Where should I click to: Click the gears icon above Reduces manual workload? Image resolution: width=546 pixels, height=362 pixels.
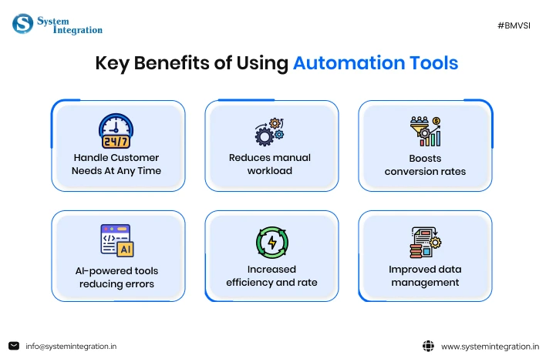pos(270,132)
